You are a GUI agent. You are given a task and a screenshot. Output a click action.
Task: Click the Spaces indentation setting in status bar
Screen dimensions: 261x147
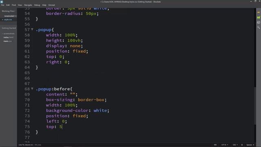click(x=250, y=145)
